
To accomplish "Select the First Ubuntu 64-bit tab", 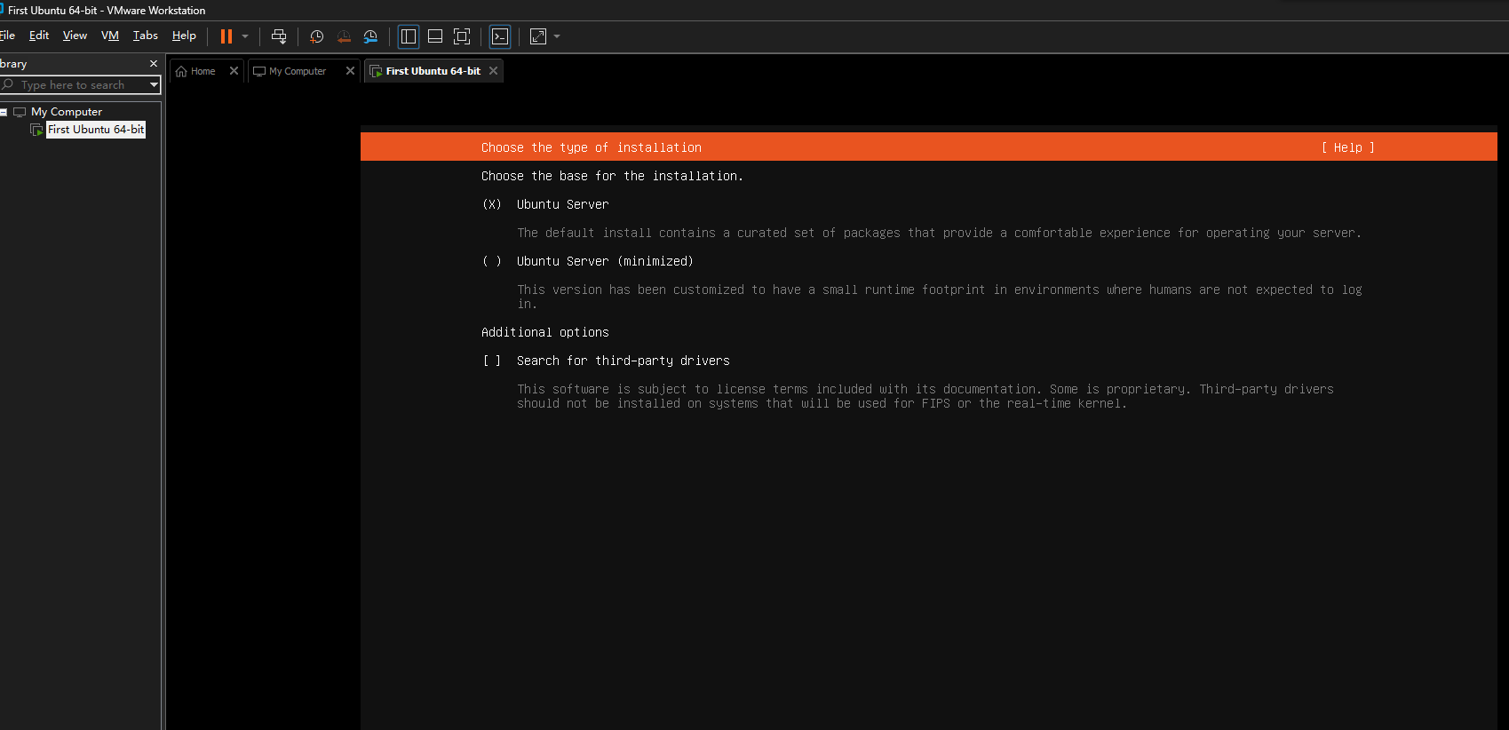I will (433, 71).
